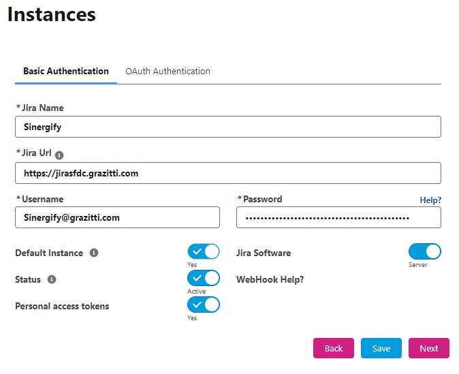Select the Password input field
This screenshot has height=374, width=459.
338,217
